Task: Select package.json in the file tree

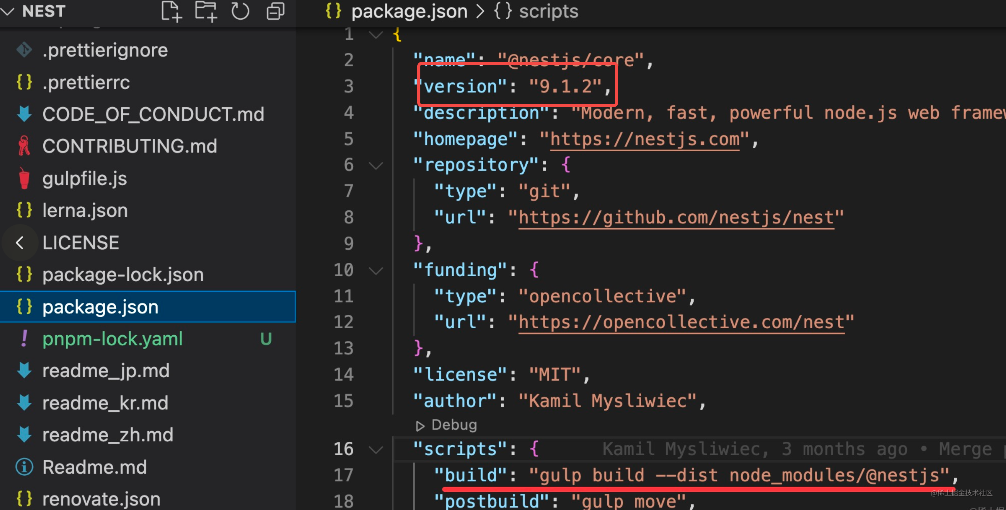Action: tap(148, 307)
